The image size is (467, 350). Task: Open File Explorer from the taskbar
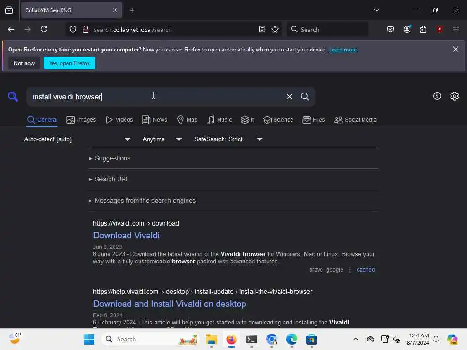[212, 339]
